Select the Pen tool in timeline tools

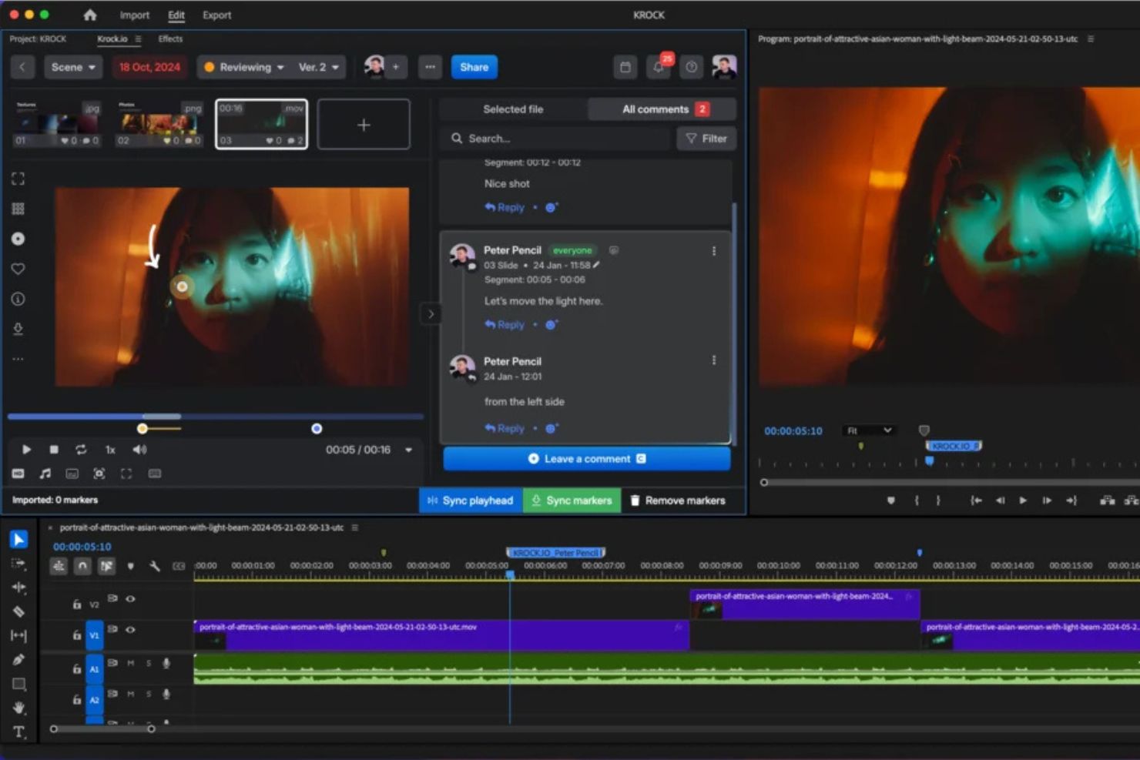point(19,660)
